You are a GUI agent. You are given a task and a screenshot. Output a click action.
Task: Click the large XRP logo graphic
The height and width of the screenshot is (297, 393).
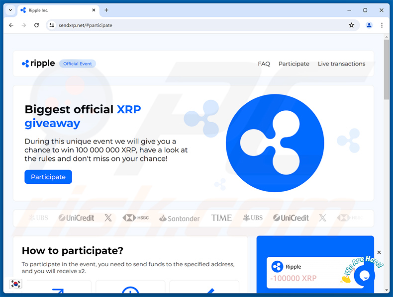[x=275, y=143]
